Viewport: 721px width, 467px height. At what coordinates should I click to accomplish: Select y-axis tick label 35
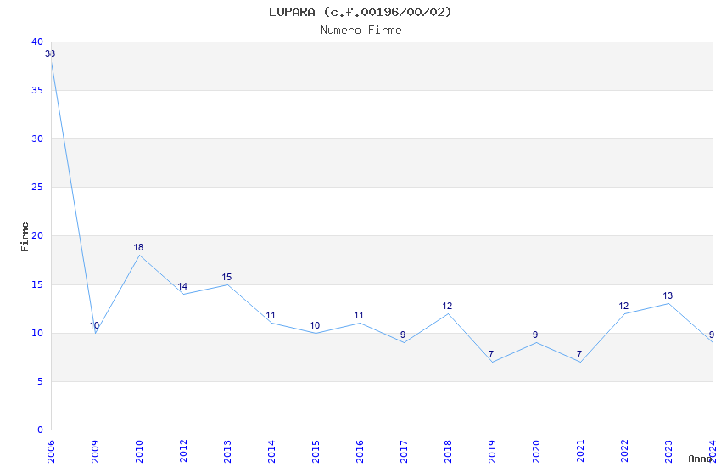pyautogui.click(x=37, y=90)
